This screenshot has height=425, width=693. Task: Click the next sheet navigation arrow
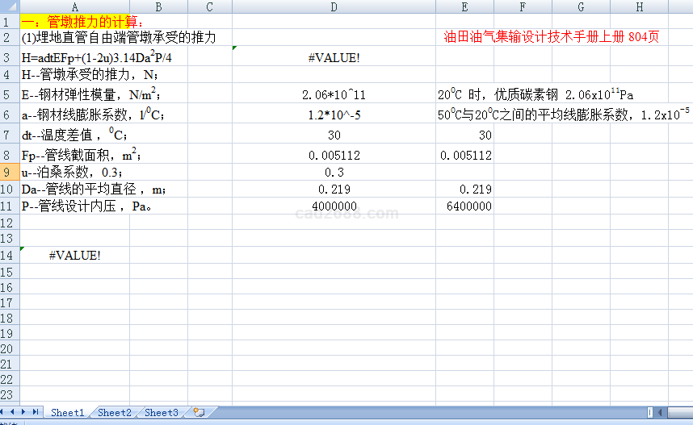tap(25, 413)
